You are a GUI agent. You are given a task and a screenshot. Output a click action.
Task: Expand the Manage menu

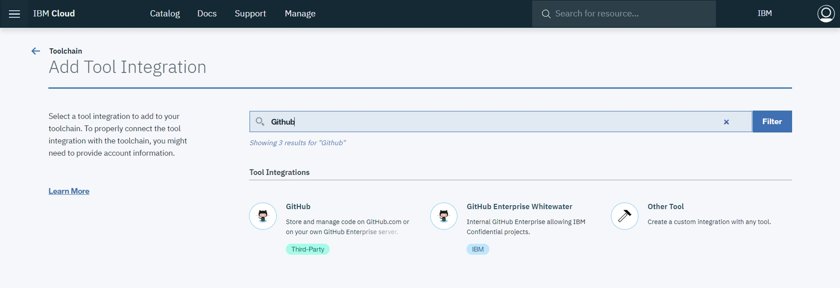click(300, 13)
